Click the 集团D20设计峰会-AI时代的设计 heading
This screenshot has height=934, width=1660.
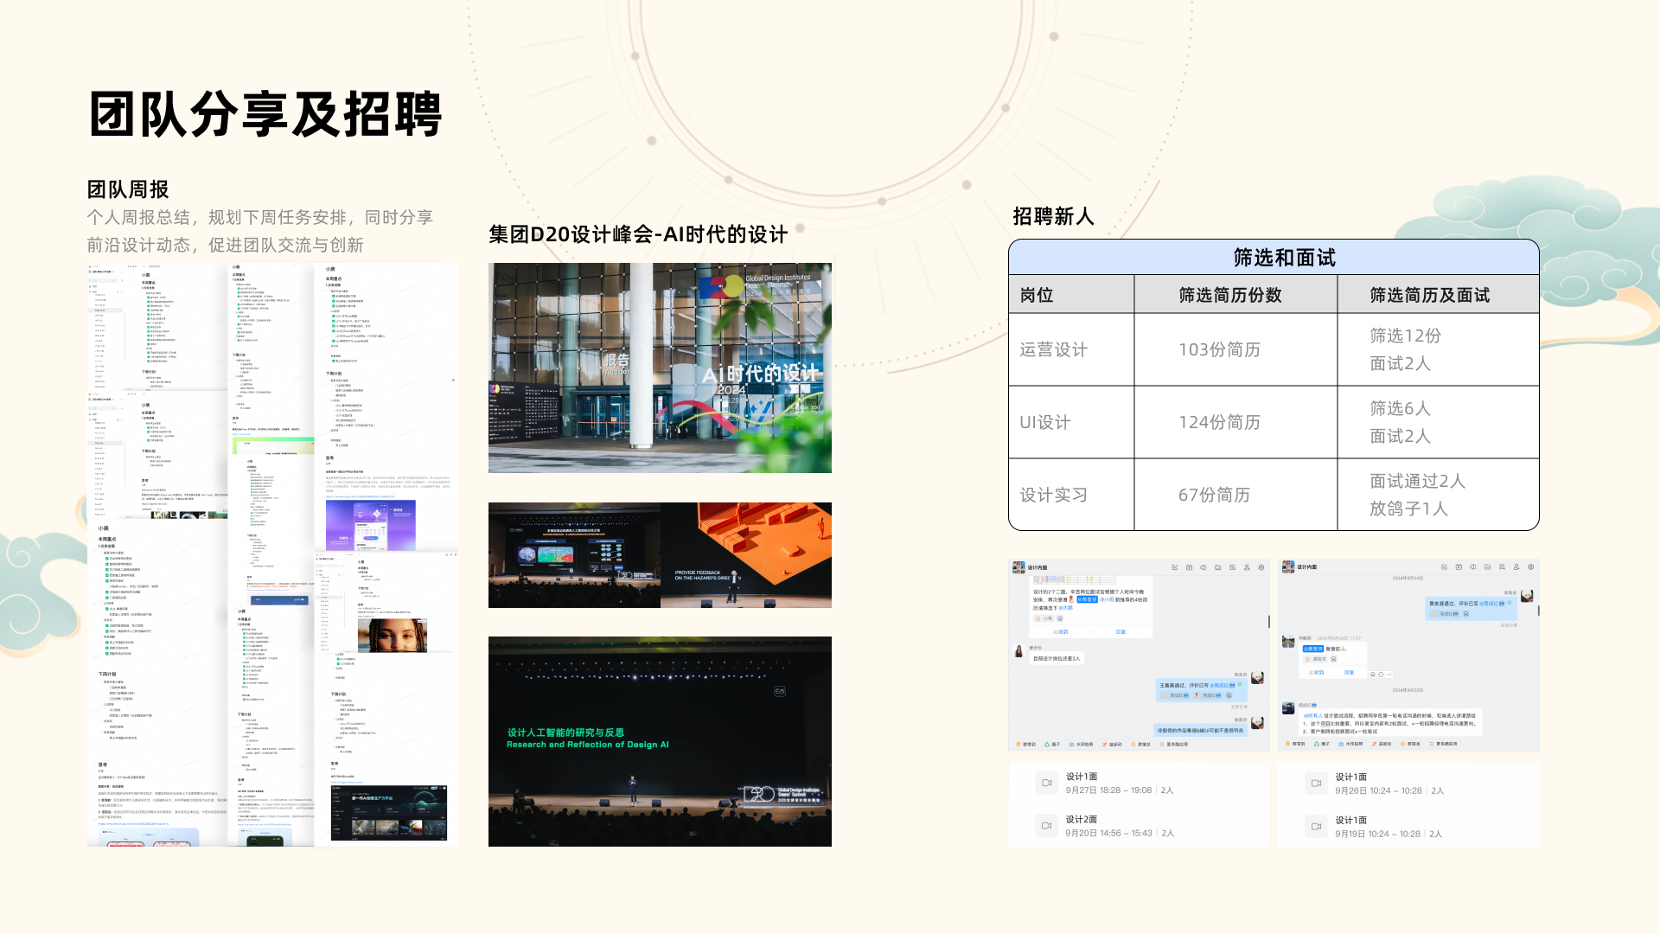pos(638,234)
